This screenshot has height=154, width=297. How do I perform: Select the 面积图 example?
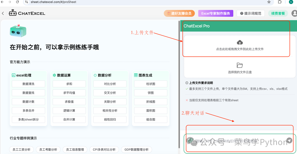click(151, 111)
